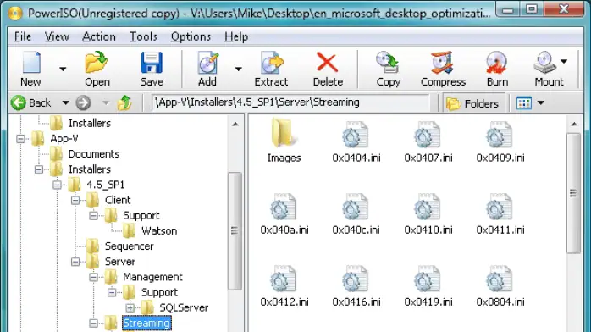Collapse the Server tree node
The height and width of the screenshot is (332, 591).
click(75, 262)
